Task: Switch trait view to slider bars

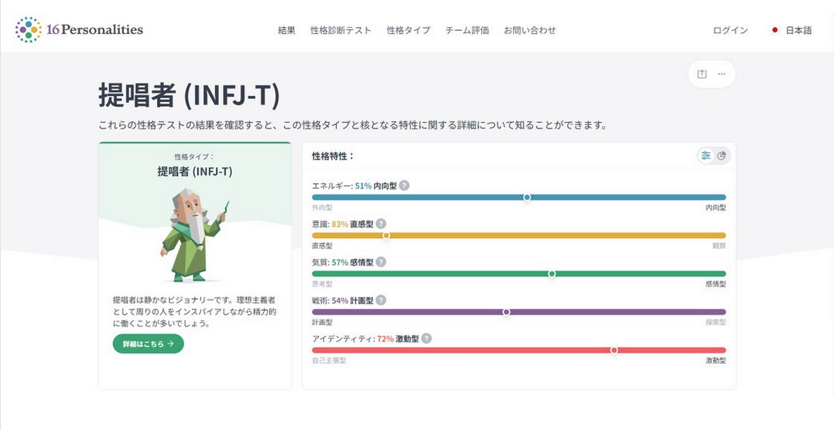Action: point(706,155)
